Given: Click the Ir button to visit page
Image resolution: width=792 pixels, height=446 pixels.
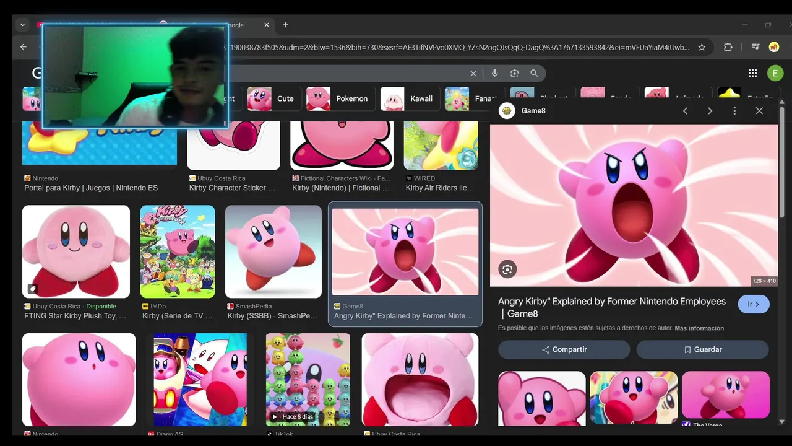Looking at the screenshot, I should click(x=754, y=304).
